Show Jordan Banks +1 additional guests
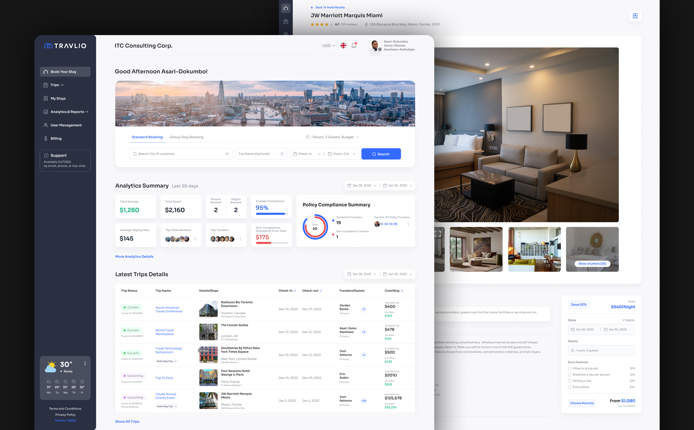The width and height of the screenshot is (694, 430). point(364,309)
